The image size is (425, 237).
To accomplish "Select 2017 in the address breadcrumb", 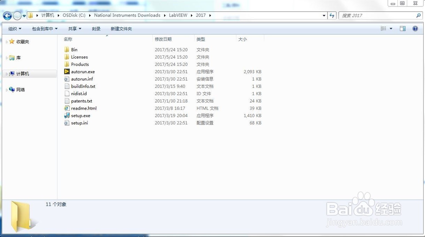I will point(201,15).
